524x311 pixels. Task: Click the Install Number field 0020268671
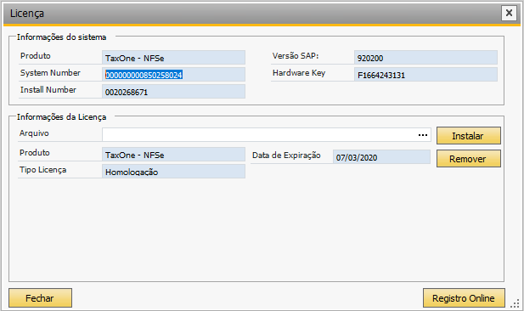click(x=173, y=92)
